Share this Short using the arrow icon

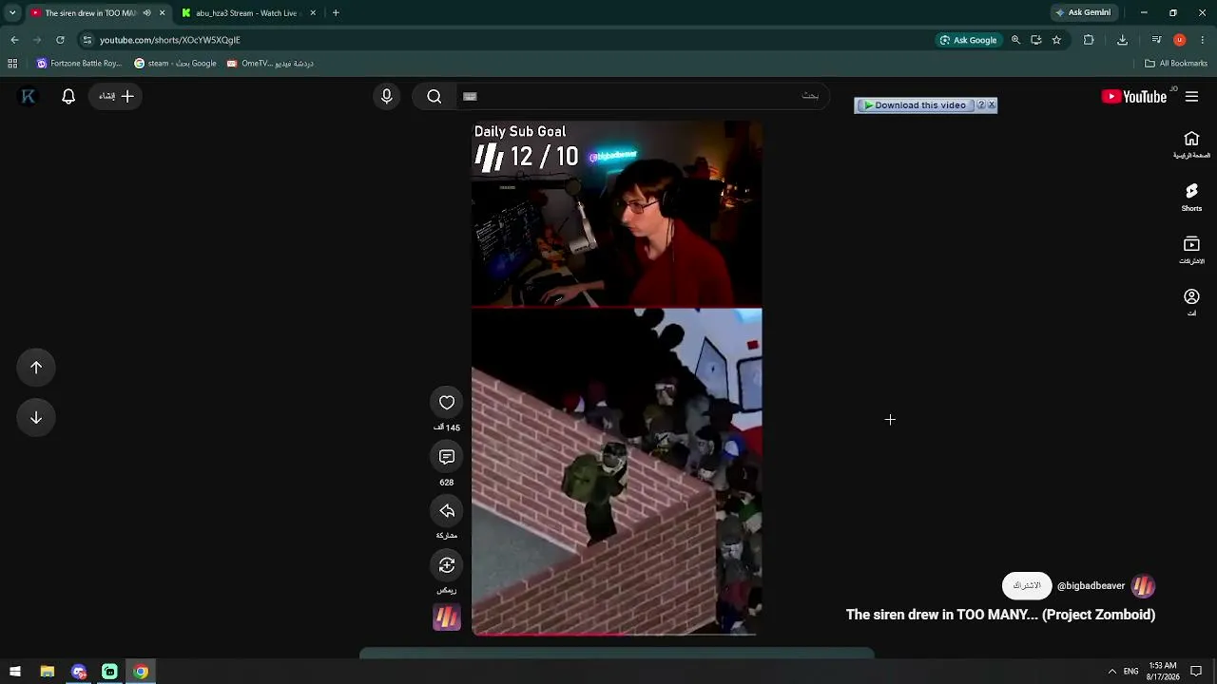447,511
